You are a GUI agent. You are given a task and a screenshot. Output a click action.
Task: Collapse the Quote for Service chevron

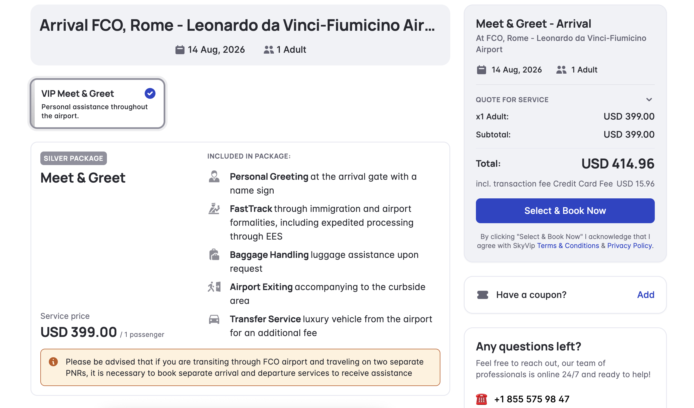(x=649, y=100)
